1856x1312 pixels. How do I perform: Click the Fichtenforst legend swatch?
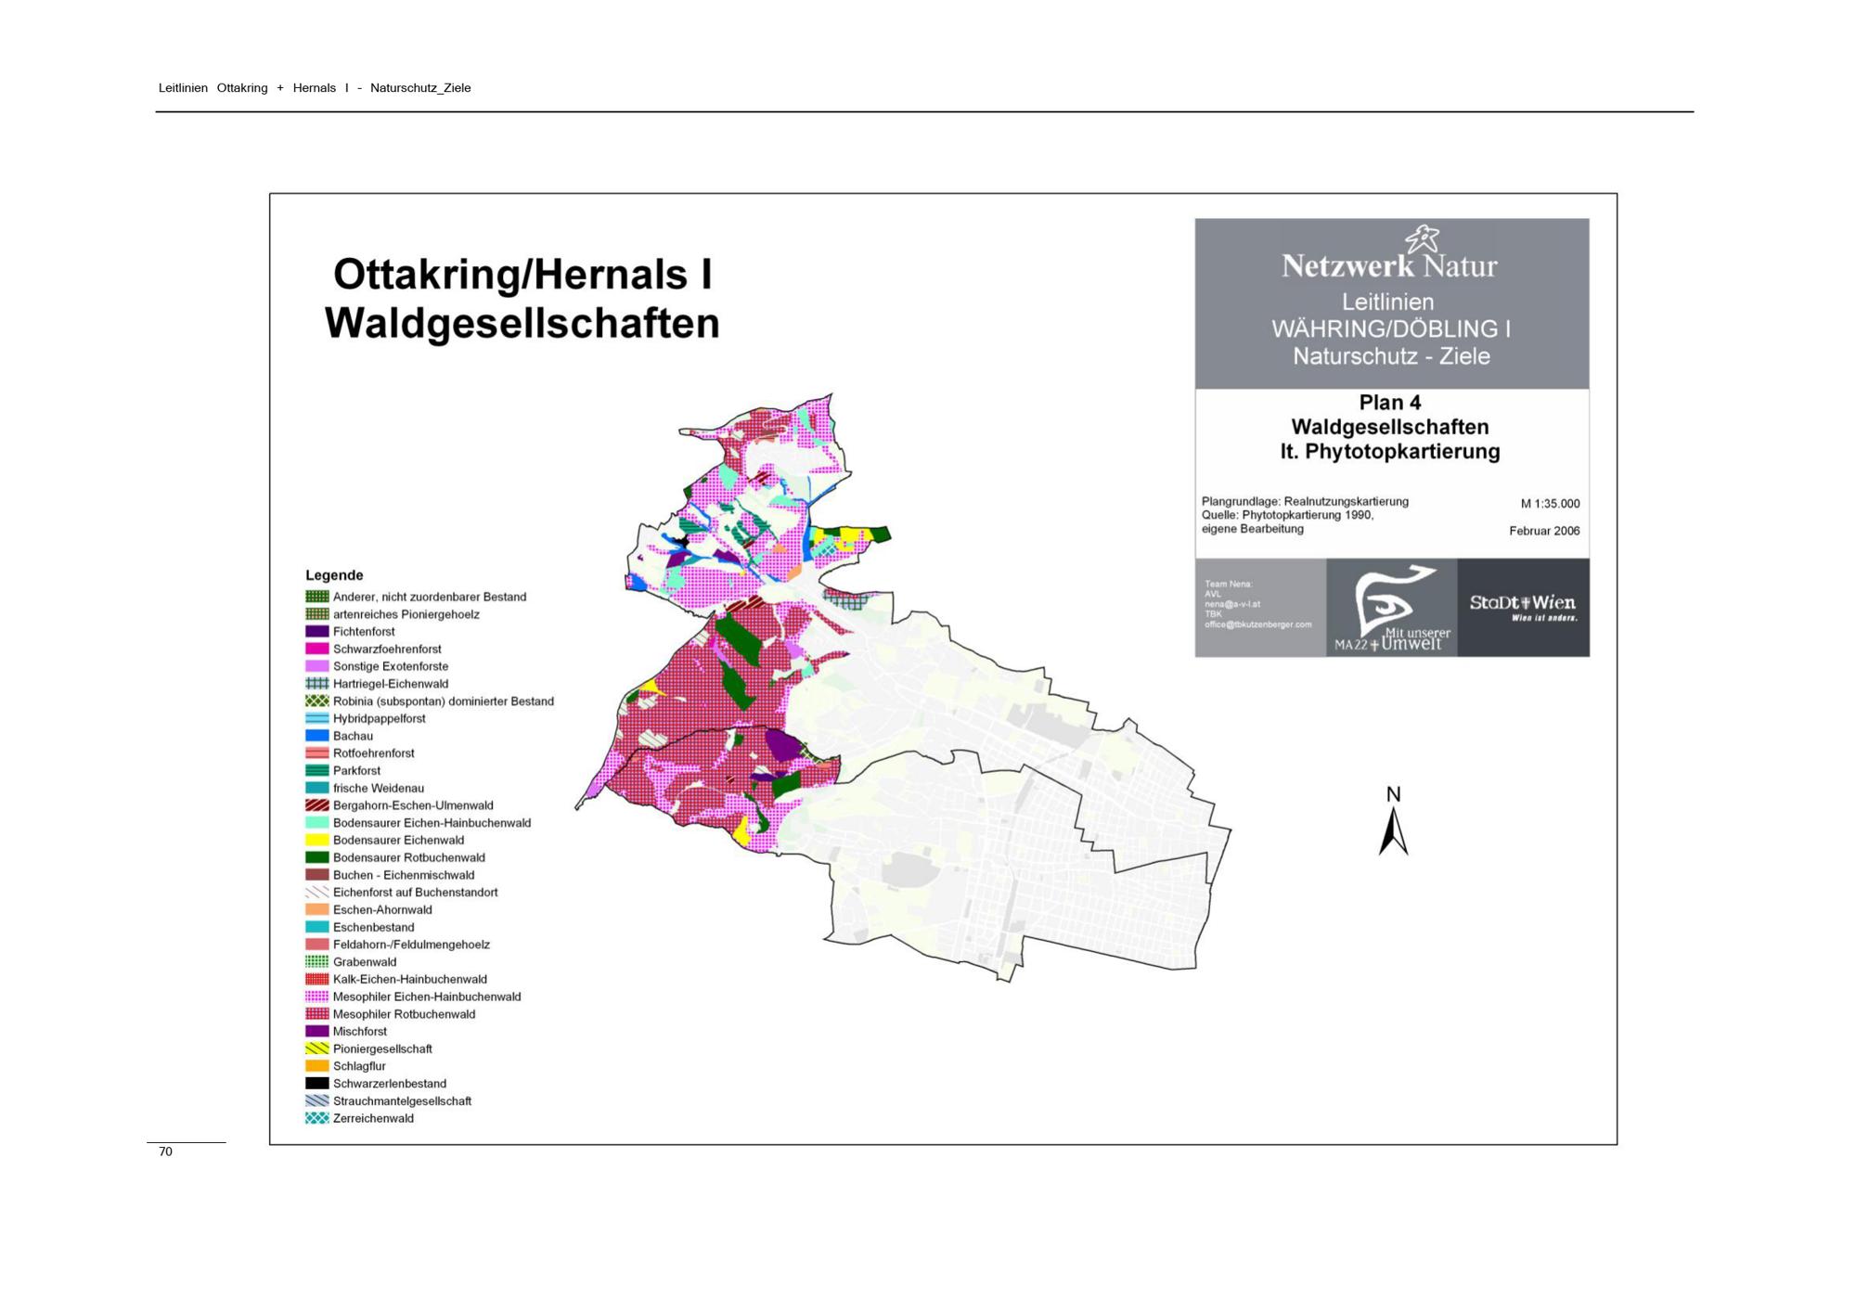tap(317, 632)
